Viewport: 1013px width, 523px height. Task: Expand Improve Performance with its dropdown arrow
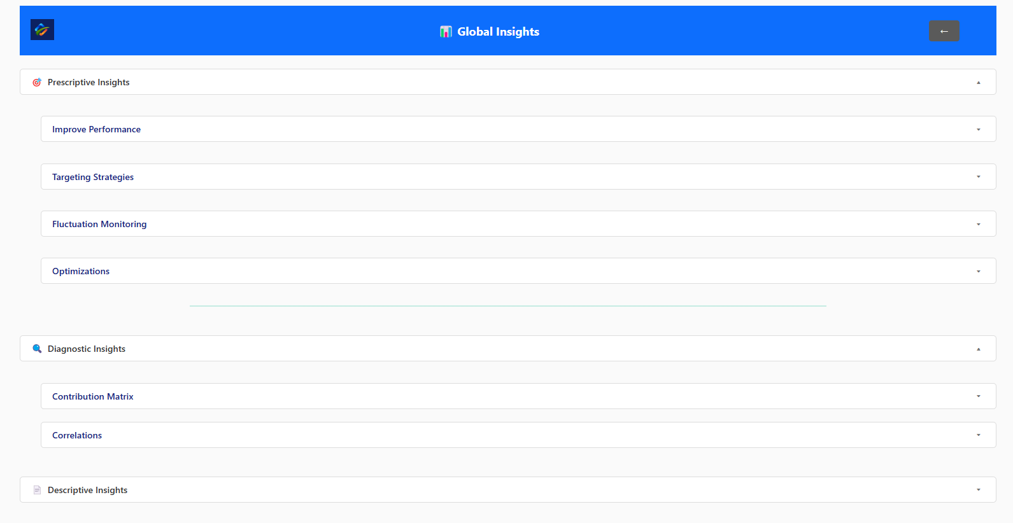point(979,130)
